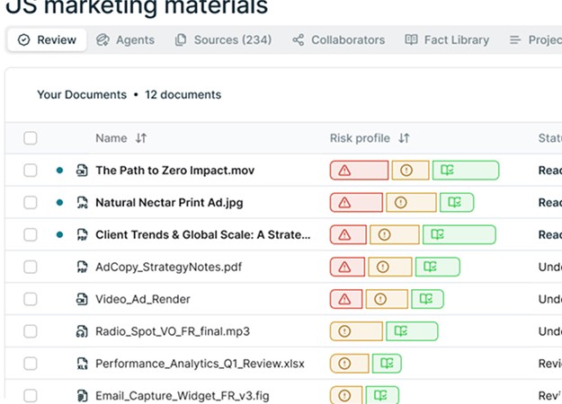This screenshot has height=404, width=562.
Task: Select the Video_Ad_Render row checkbox
Action: pos(31,300)
